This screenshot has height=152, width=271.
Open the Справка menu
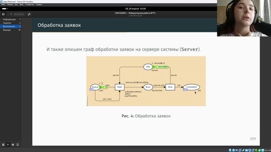point(39,5)
